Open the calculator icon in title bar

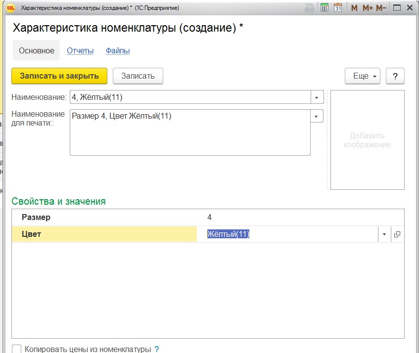tap(325, 8)
